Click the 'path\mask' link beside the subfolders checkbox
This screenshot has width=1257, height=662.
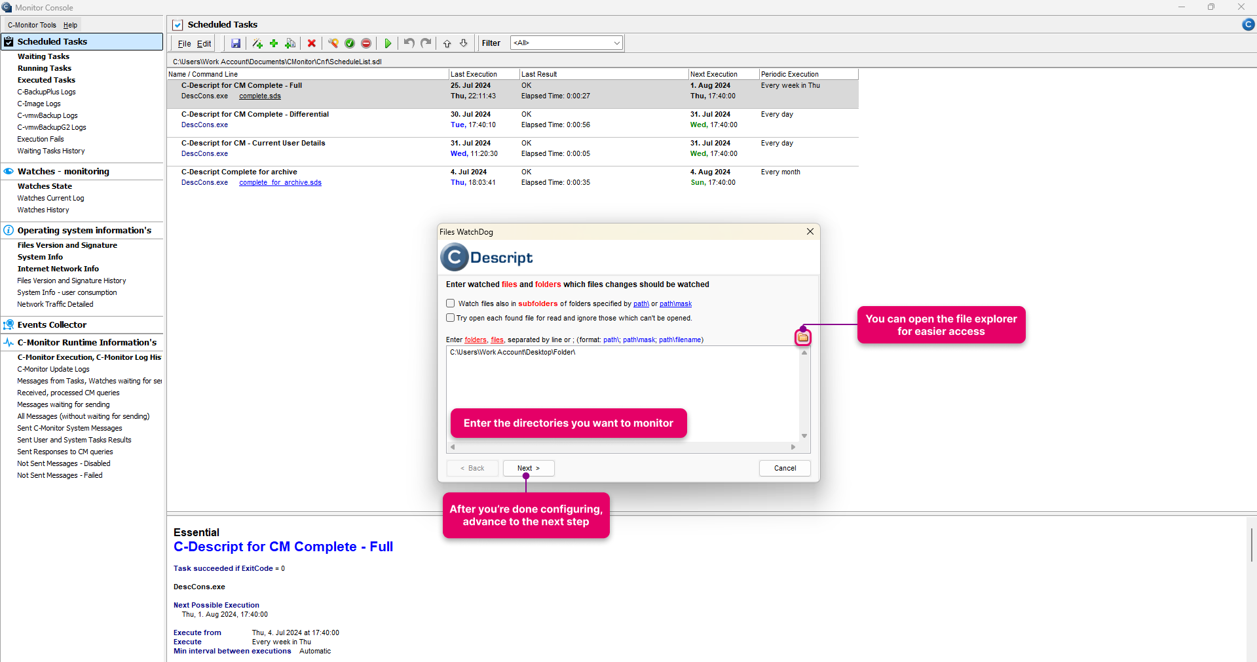[675, 304]
